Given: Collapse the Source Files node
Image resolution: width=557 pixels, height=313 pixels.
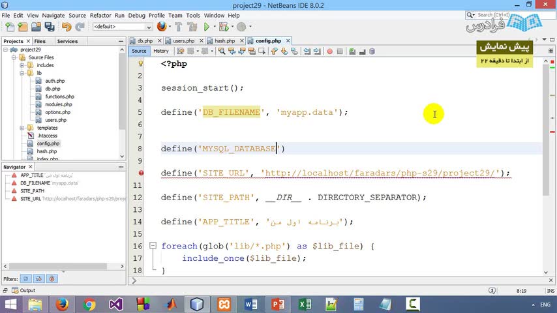Looking at the screenshot, I should tap(14, 57).
